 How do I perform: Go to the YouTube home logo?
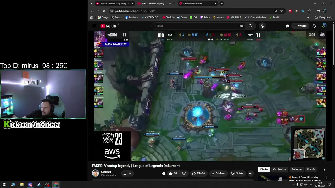tap(108, 26)
